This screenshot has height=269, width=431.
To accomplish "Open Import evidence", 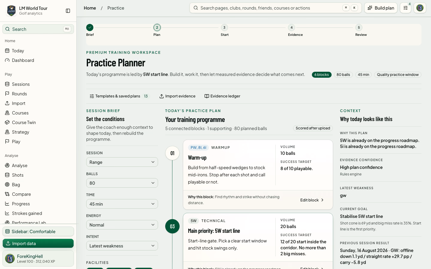I will 177,96.
